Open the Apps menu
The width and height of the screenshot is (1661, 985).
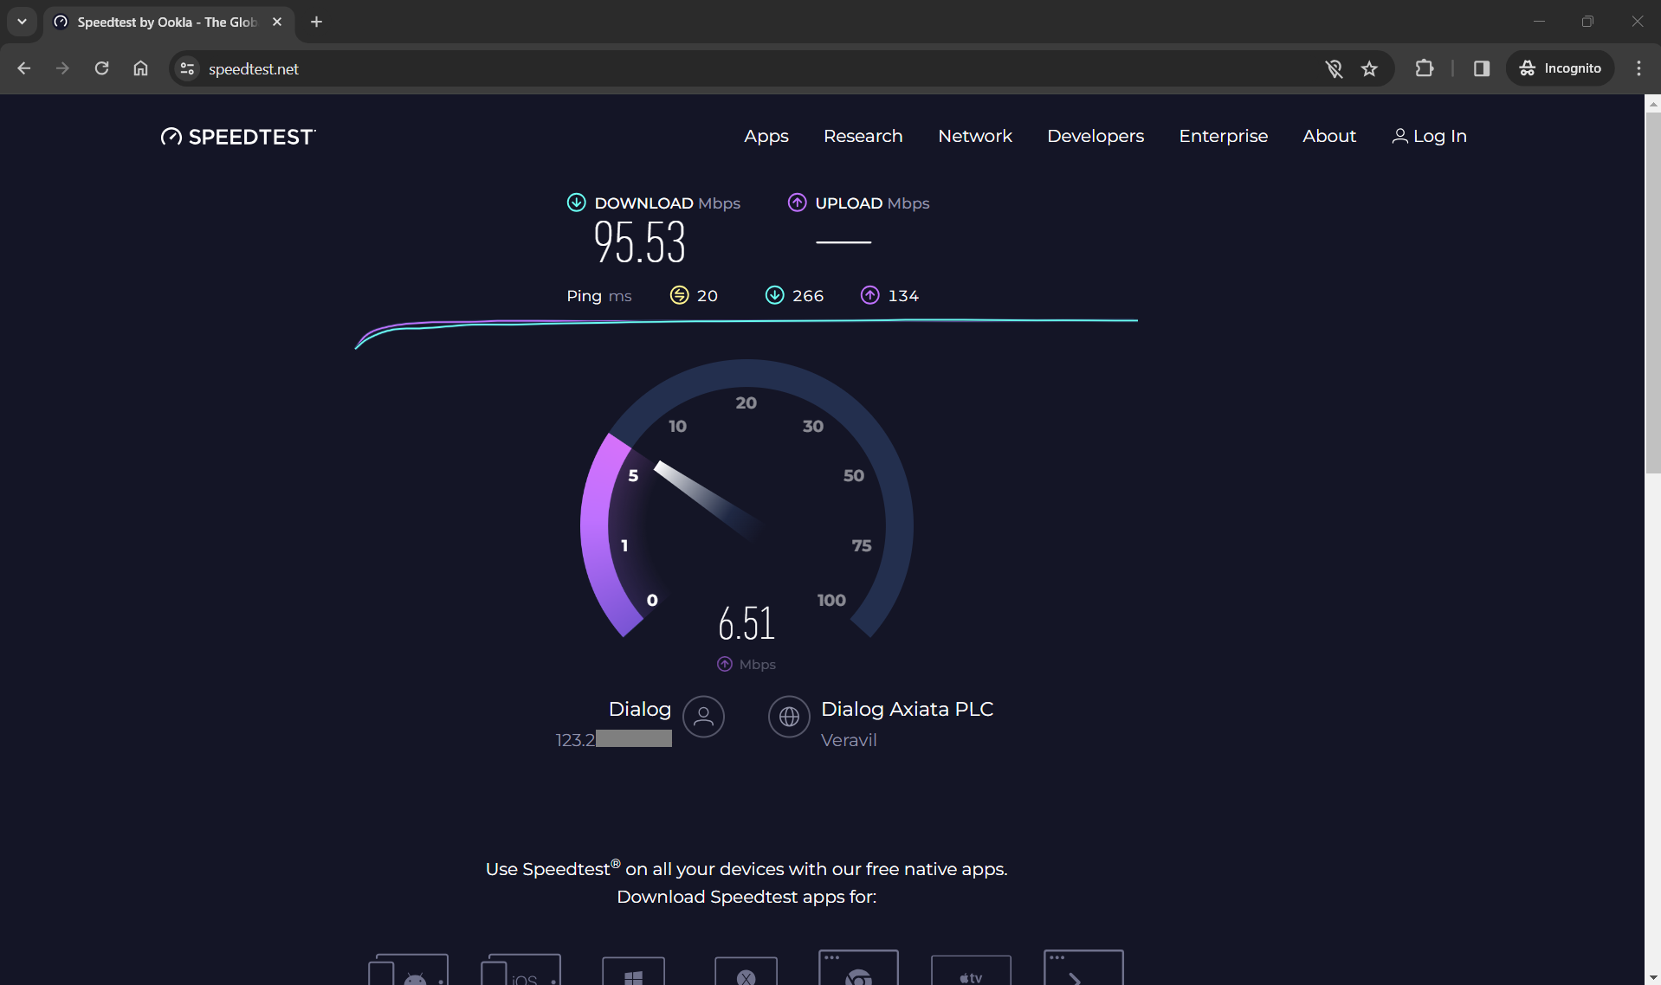(x=766, y=136)
